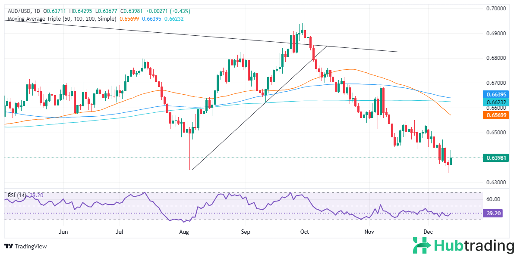The height and width of the screenshot is (254, 514).
Task: Select the RSI (14) indicator label
Action: pyautogui.click(x=17, y=195)
